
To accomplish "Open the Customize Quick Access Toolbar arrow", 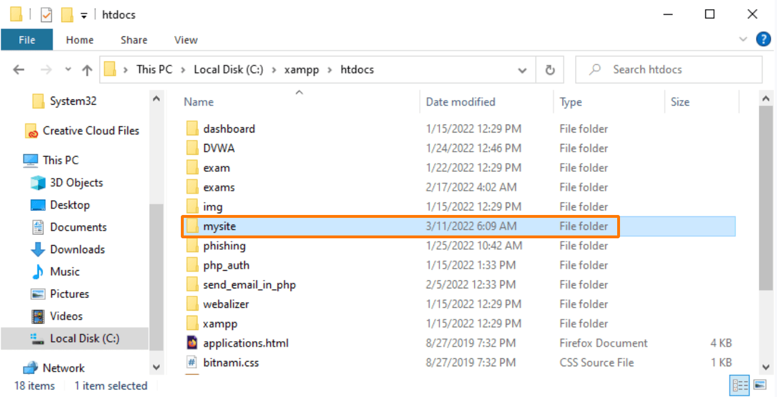I will (84, 15).
